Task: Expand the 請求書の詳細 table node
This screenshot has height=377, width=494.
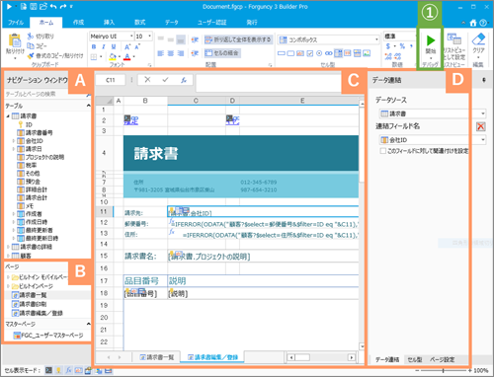Action: point(8,247)
